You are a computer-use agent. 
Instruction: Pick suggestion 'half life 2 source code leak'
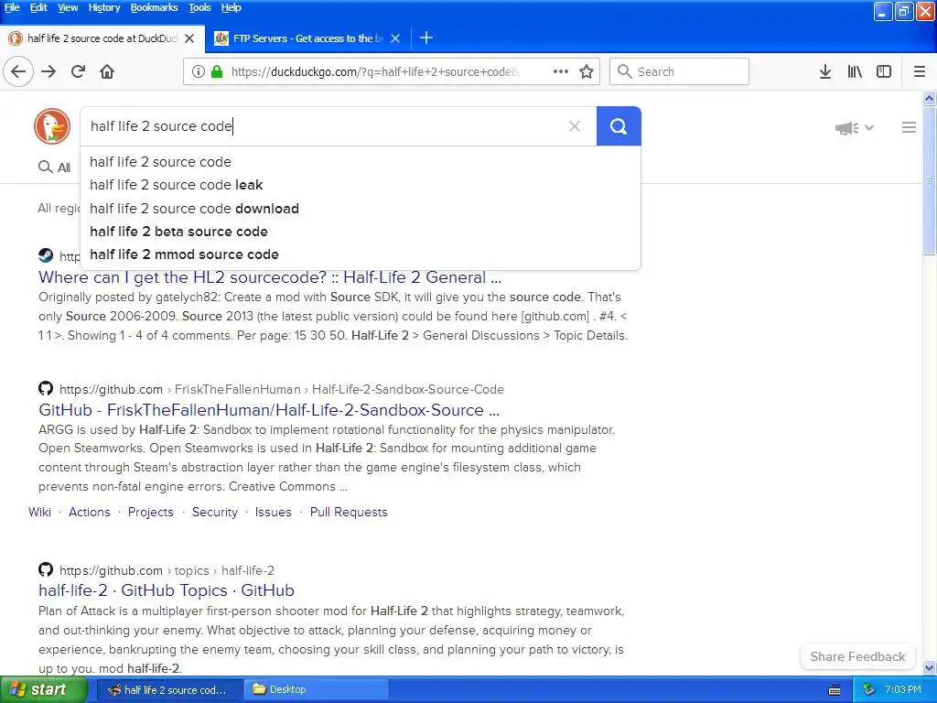tap(361, 185)
